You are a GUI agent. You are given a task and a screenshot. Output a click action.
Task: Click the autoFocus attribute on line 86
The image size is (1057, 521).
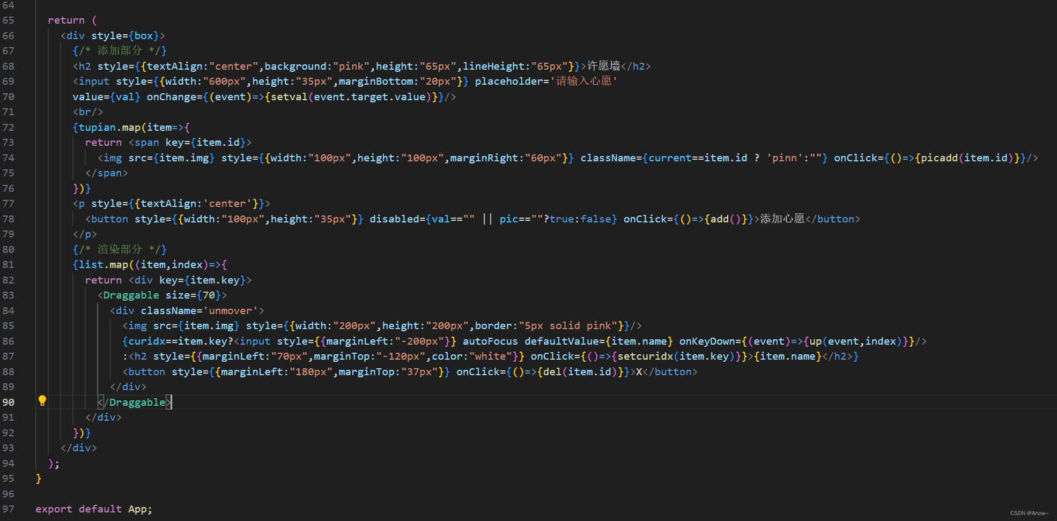click(x=490, y=341)
